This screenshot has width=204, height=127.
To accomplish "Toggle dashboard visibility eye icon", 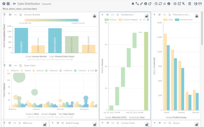I will click(14, 4).
